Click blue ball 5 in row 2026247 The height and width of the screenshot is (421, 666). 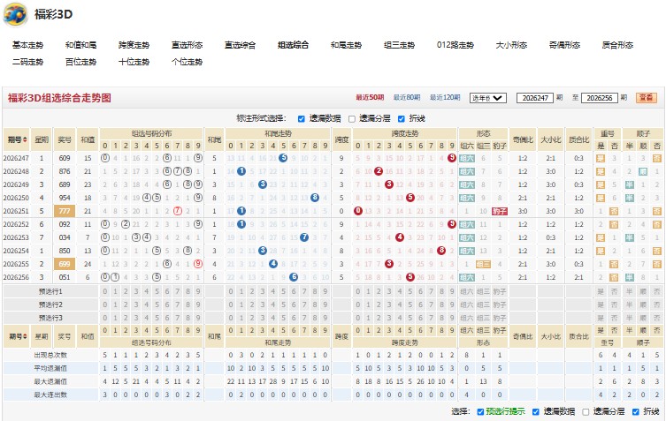coord(283,158)
